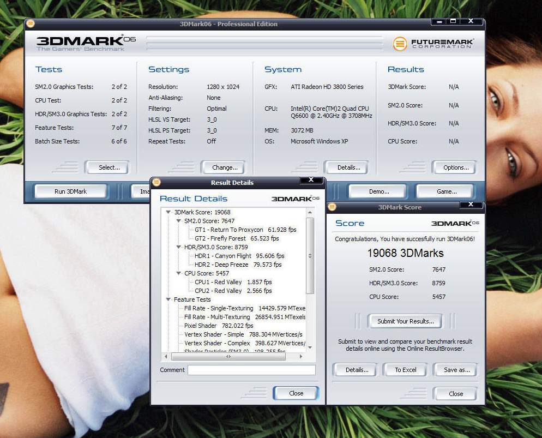Close the 3DMark06 main window
542x438 pixels.
click(x=471, y=21)
